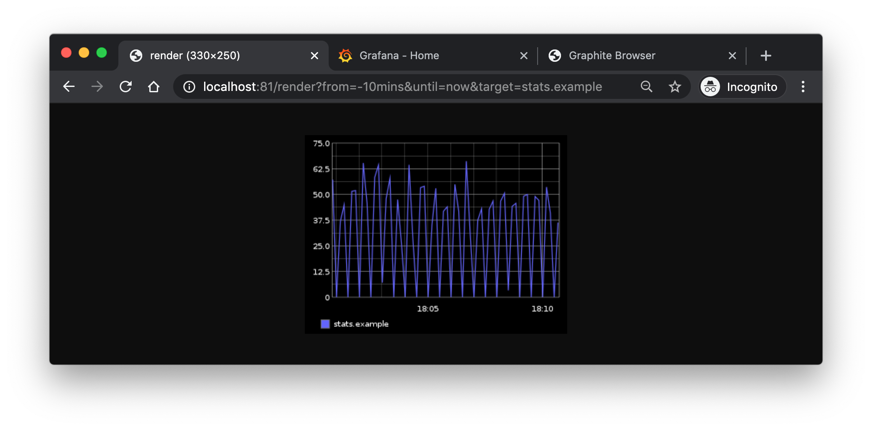
Task: Click the 18:10 time axis label
Action: (x=542, y=309)
